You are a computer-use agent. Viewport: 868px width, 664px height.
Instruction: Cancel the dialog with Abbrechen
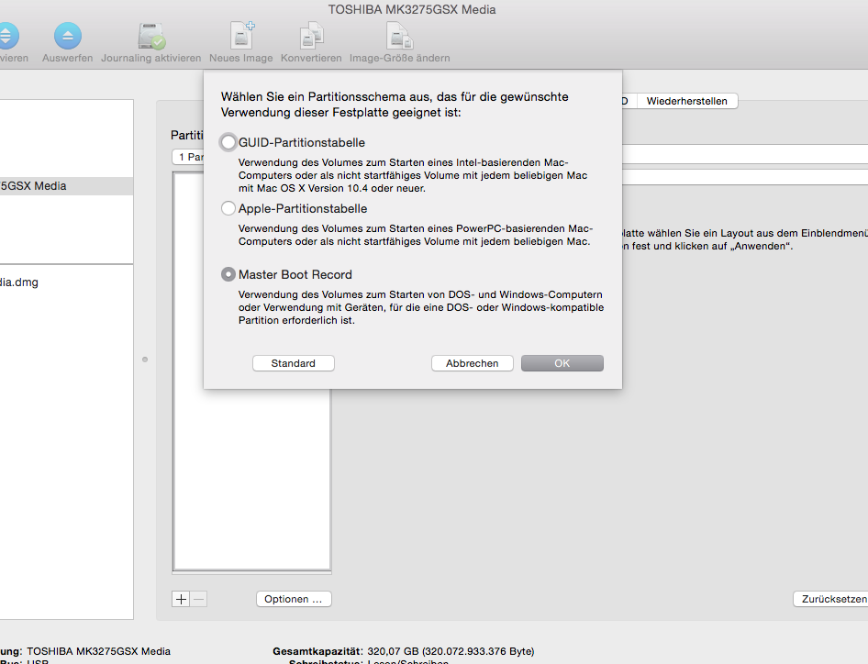coord(473,363)
